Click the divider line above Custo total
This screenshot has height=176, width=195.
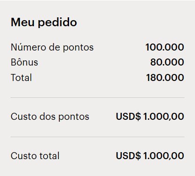click(x=97, y=137)
